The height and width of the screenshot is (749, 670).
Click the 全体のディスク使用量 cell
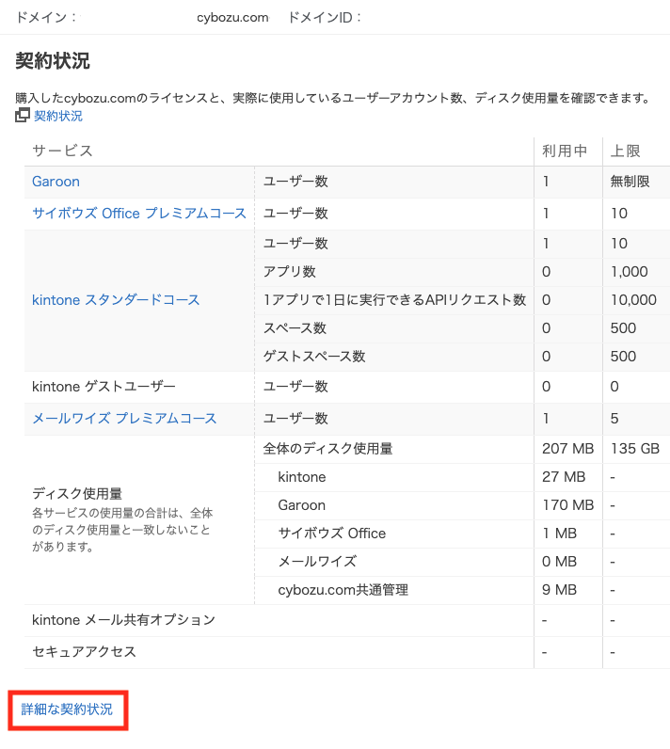(327, 449)
